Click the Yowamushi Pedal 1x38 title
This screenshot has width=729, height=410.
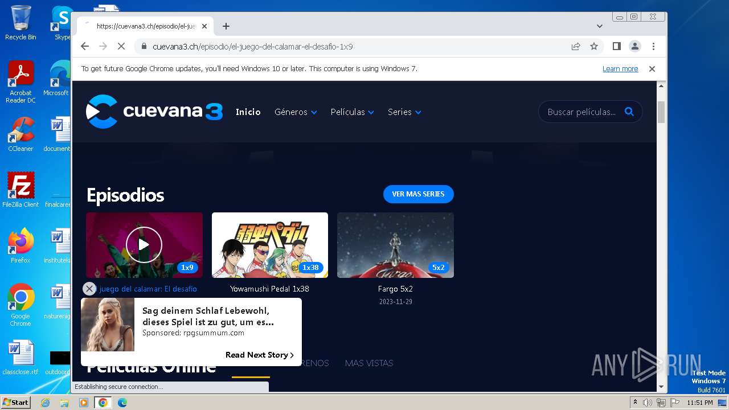269,289
